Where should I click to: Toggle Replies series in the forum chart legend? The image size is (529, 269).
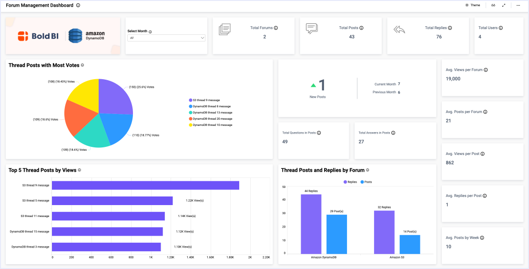[x=350, y=182]
